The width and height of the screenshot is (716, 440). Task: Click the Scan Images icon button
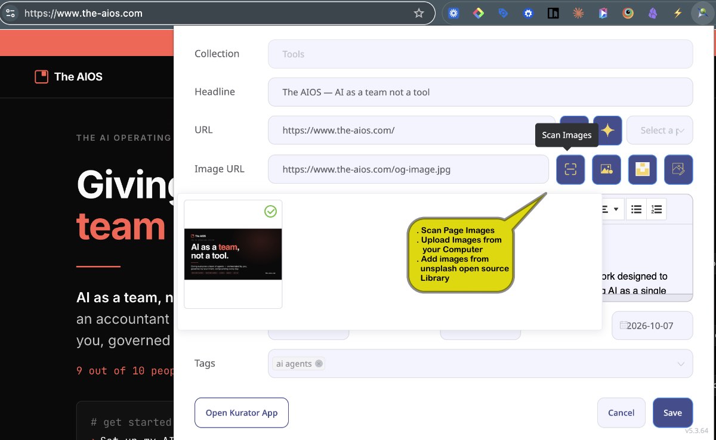570,169
